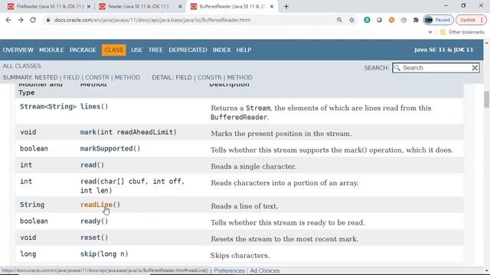Click the Paused profile button
The width and height of the screenshot is (490, 275).
(438, 20)
